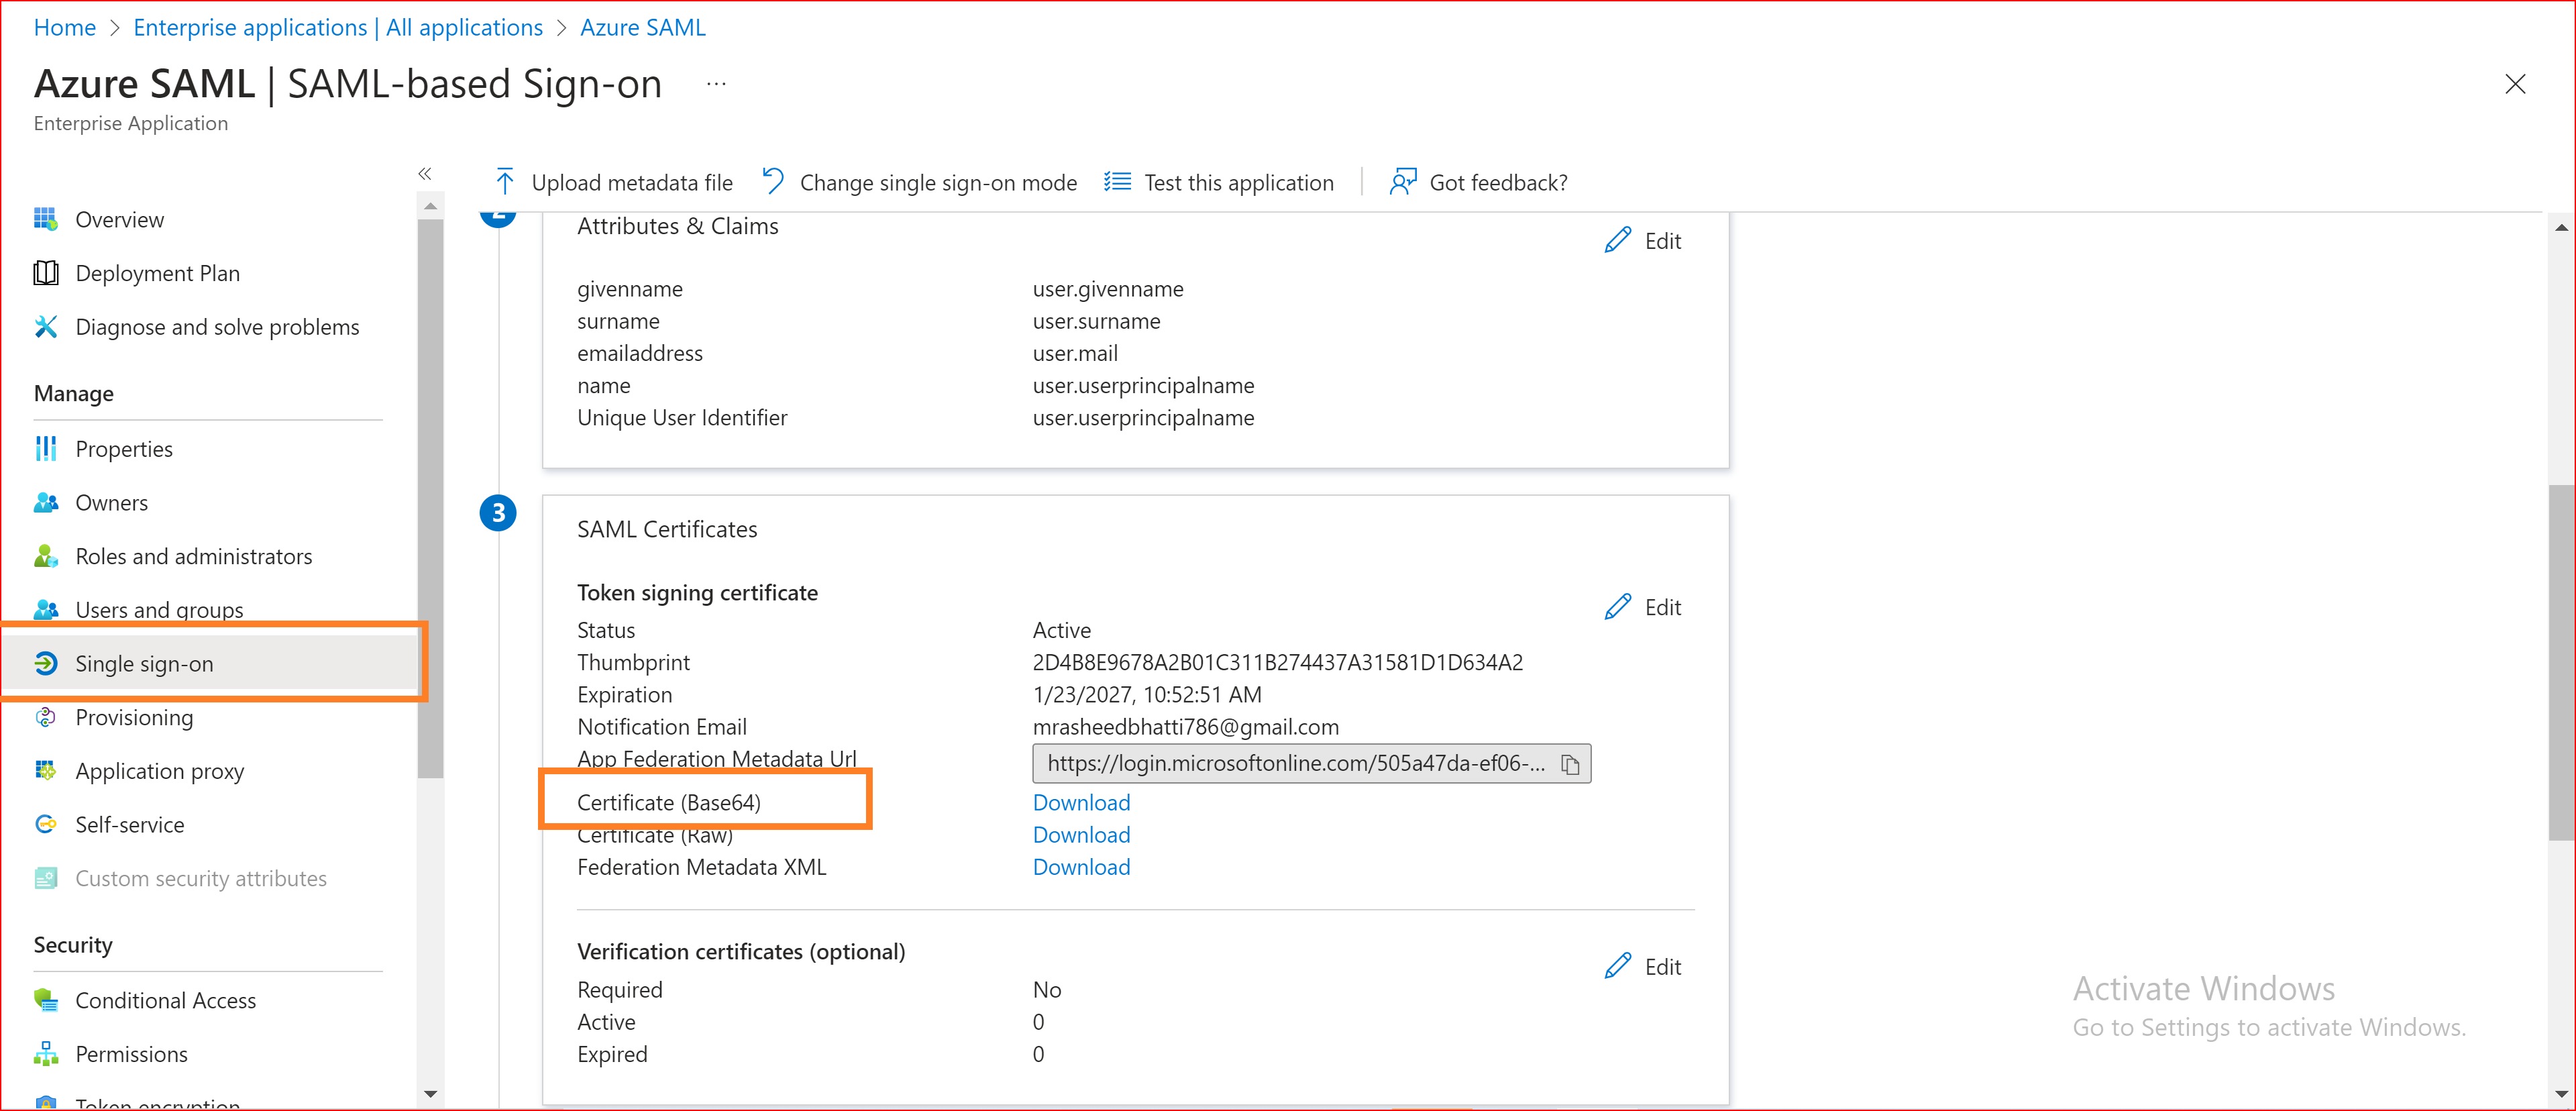Click the Overview grid icon in sidebar

point(46,219)
